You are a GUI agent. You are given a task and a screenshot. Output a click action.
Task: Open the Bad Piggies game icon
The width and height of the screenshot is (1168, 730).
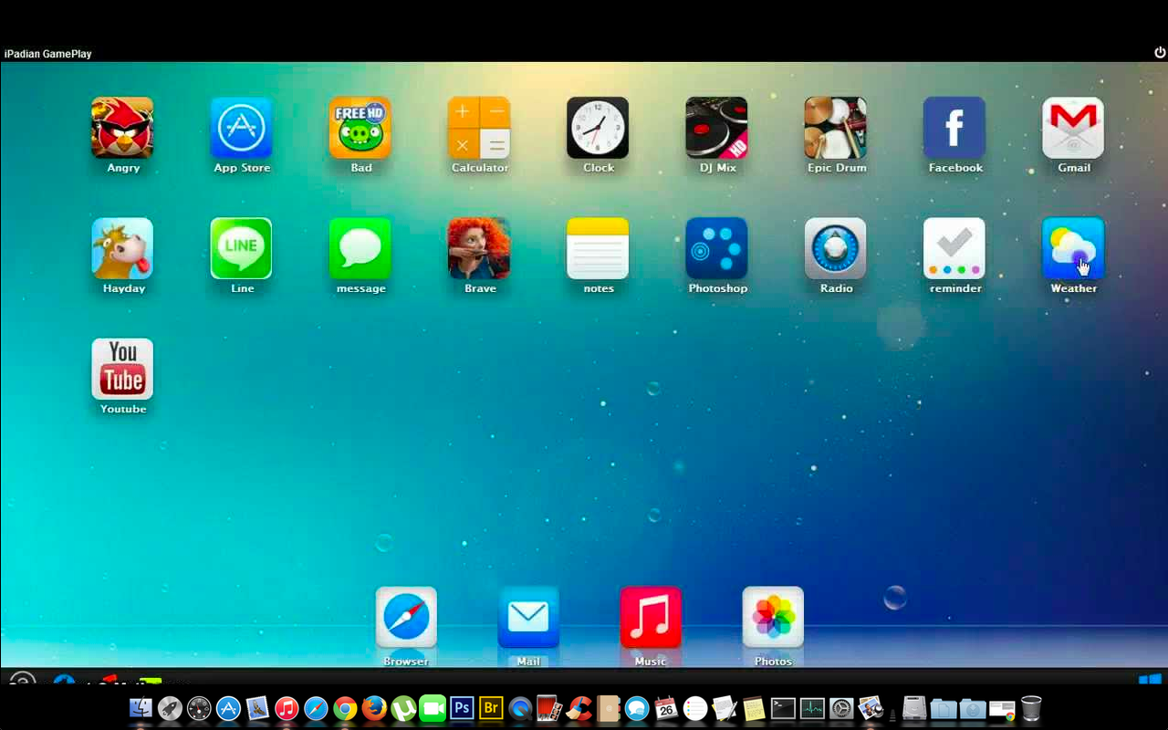(360, 128)
